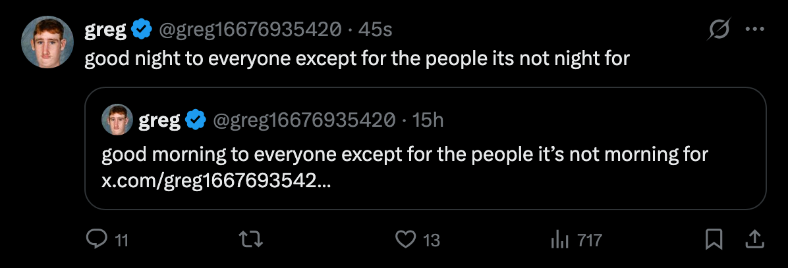Image resolution: width=788 pixels, height=268 pixels.
Task: Open the quoted good morning tweet text
Action: click(x=405, y=156)
